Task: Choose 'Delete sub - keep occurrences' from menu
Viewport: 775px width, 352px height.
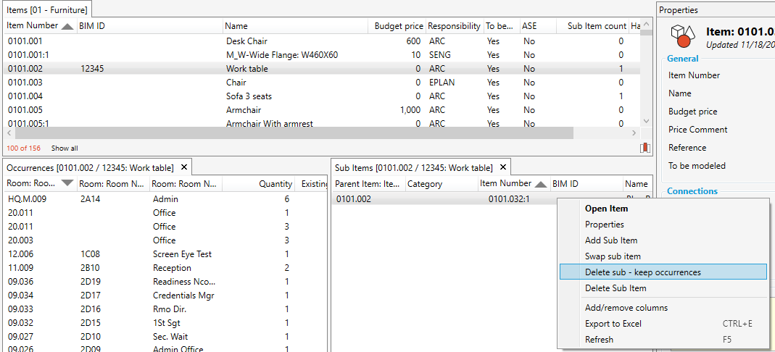Action: tap(642, 272)
